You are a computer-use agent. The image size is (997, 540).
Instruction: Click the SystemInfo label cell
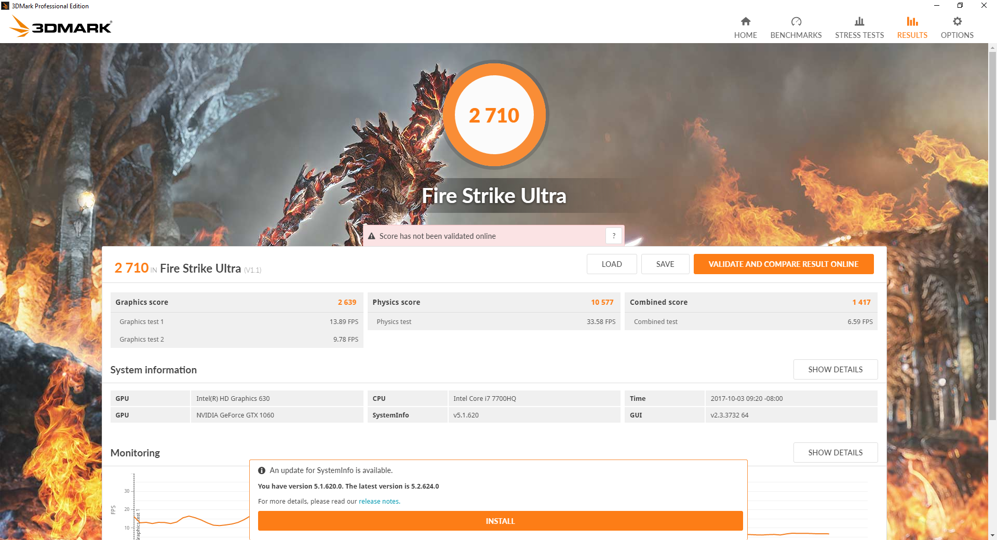tap(407, 415)
